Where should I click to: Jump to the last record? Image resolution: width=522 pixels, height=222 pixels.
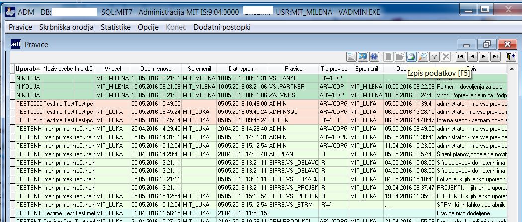tap(495, 57)
